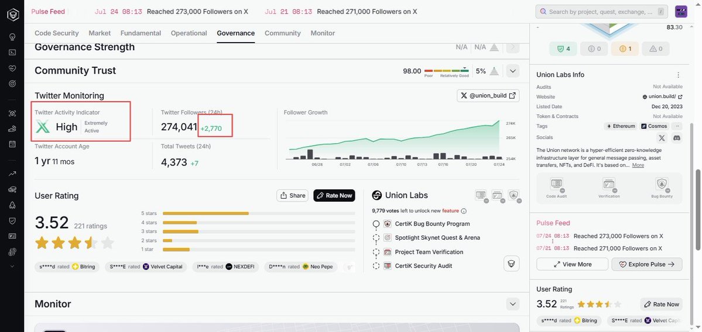The width and height of the screenshot is (702, 332).
Task: Click the NEXDEFI rating chip
Action: pos(225,267)
